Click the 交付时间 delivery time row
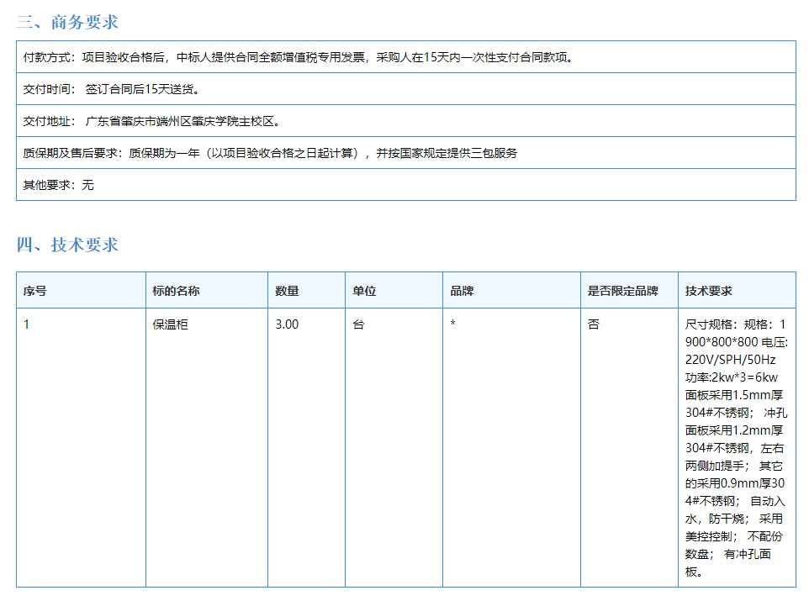The image size is (809, 601). (111, 89)
